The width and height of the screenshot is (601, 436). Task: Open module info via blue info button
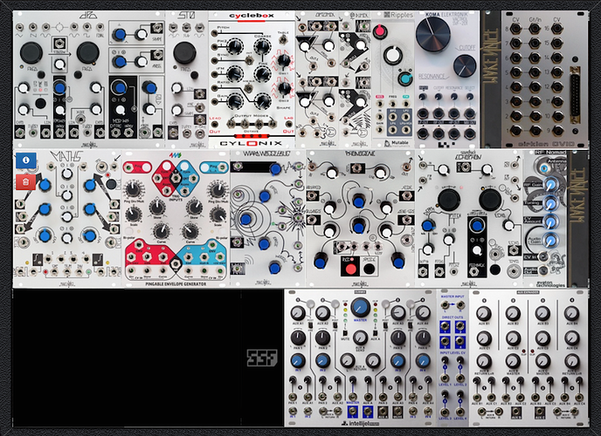click(26, 160)
